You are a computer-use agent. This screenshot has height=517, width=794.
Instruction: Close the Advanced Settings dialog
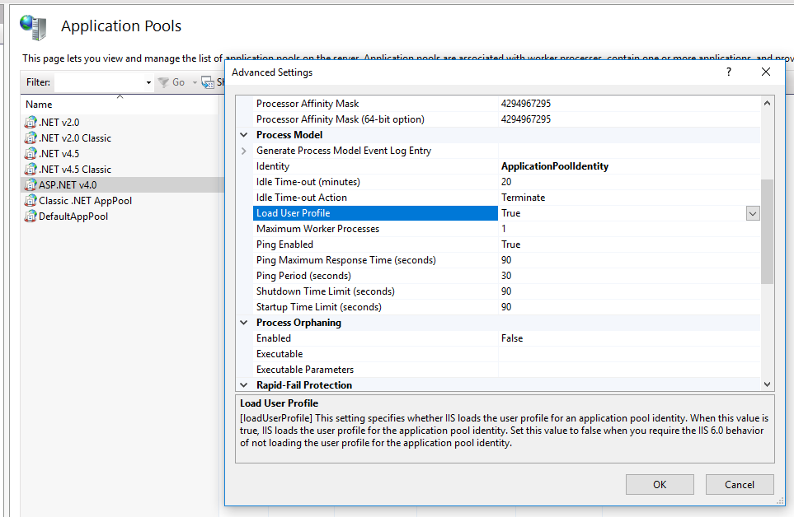point(766,72)
